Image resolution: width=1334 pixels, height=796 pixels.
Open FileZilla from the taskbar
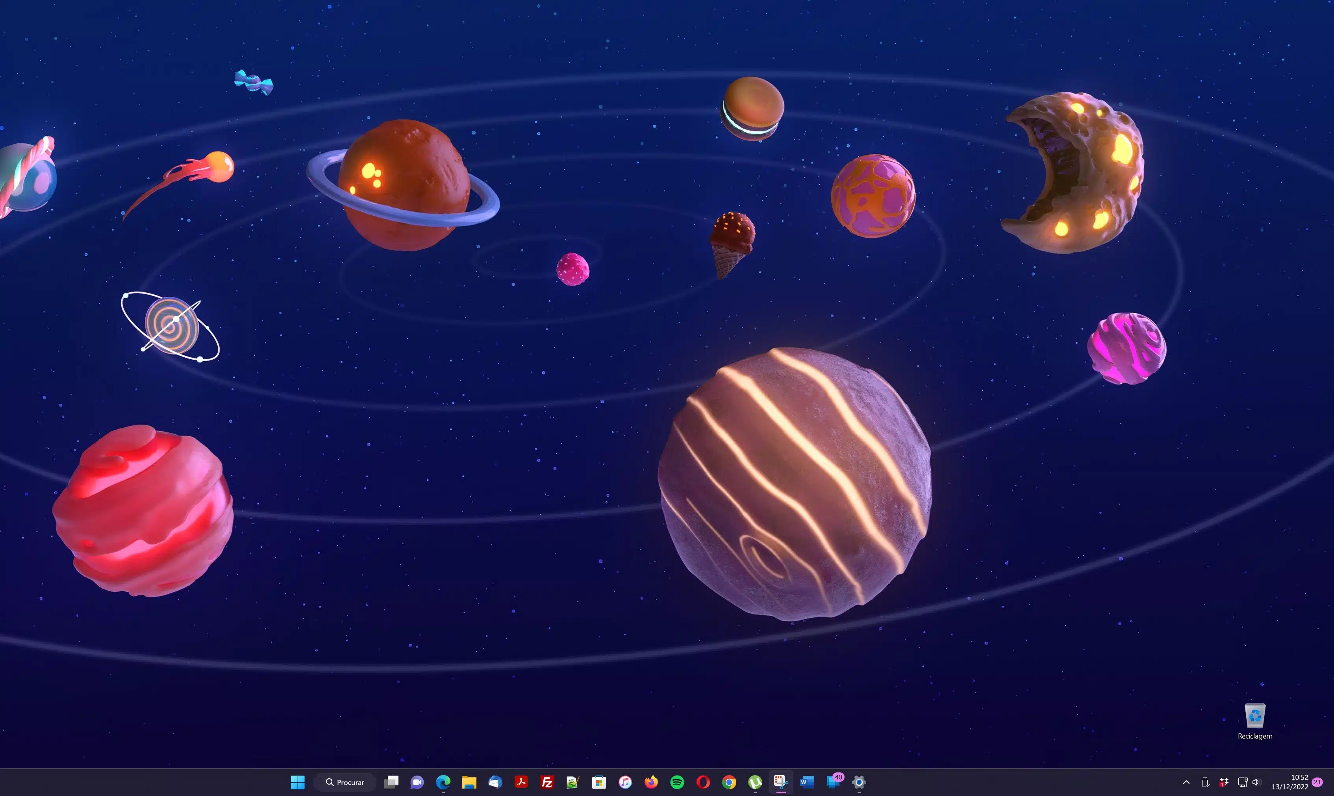click(547, 782)
